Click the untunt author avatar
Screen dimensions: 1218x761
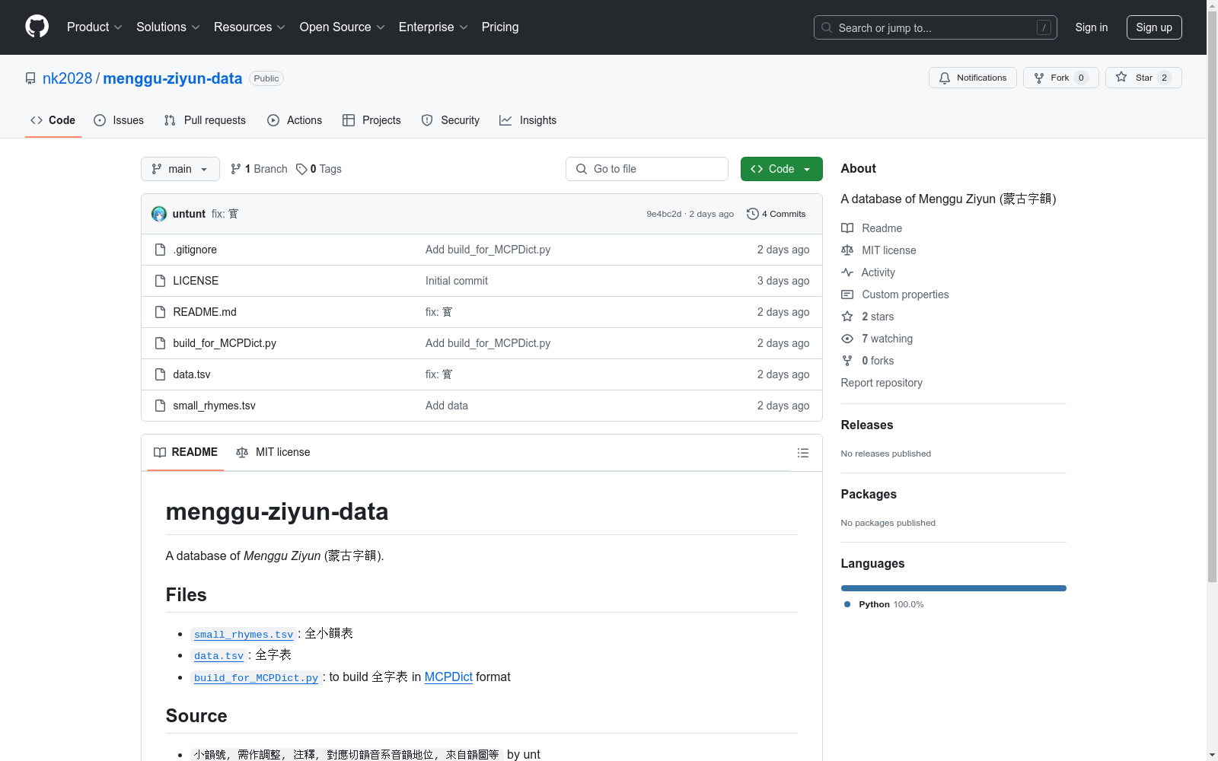coord(159,214)
